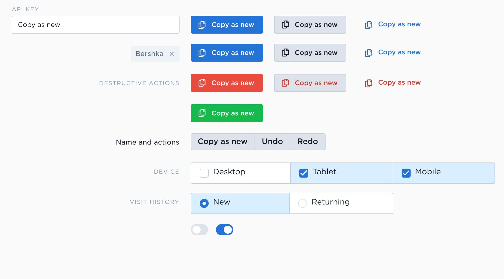Image resolution: width=504 pixels, height=279 pixels.
Task: Uncheck the Tablet device checkbox
Action: pyautogui.click(x=304, y=173)
